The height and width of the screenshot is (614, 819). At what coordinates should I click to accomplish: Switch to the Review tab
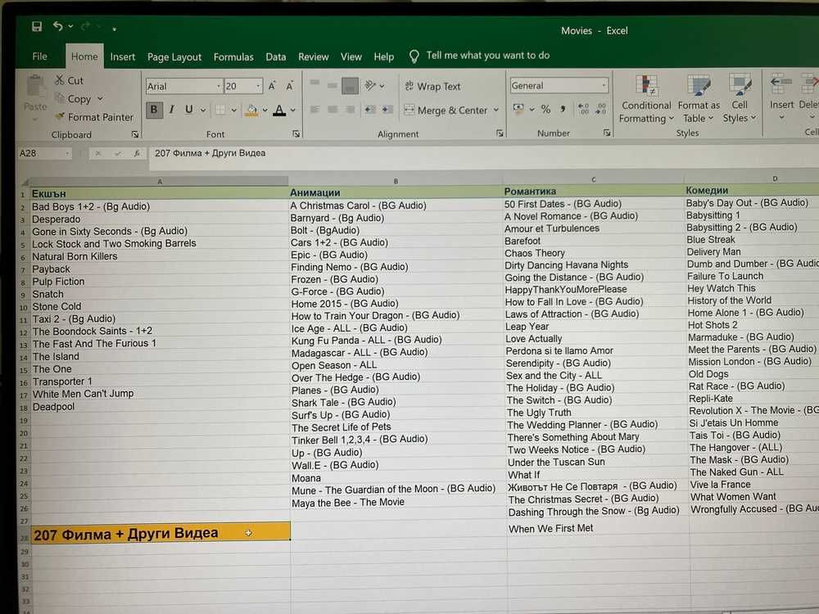pyautogui.click(x=314, y=57)
